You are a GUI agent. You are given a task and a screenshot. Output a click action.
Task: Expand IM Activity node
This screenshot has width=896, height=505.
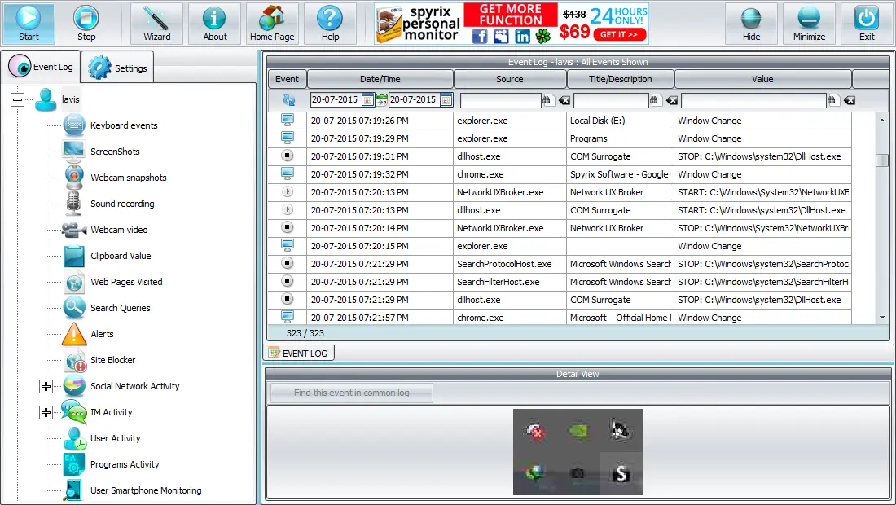(x=46, y=412)
